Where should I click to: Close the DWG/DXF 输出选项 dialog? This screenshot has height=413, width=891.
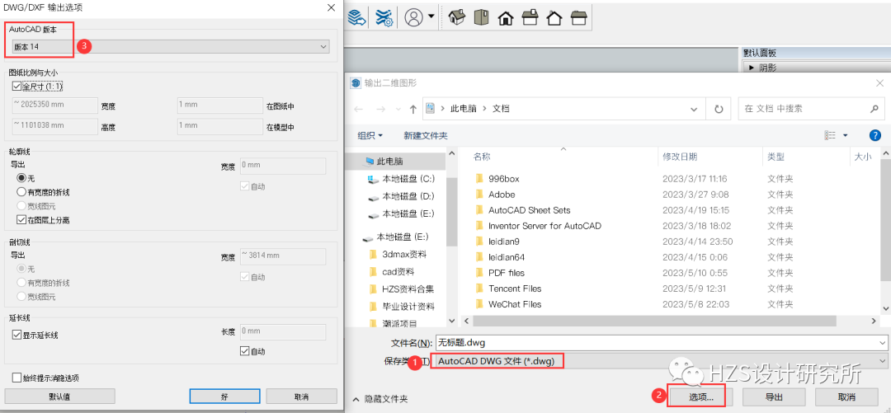pos(332,7)
